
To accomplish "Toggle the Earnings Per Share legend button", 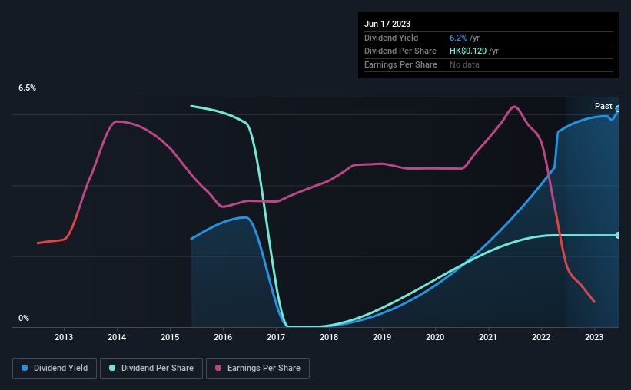I will (257, 369).
